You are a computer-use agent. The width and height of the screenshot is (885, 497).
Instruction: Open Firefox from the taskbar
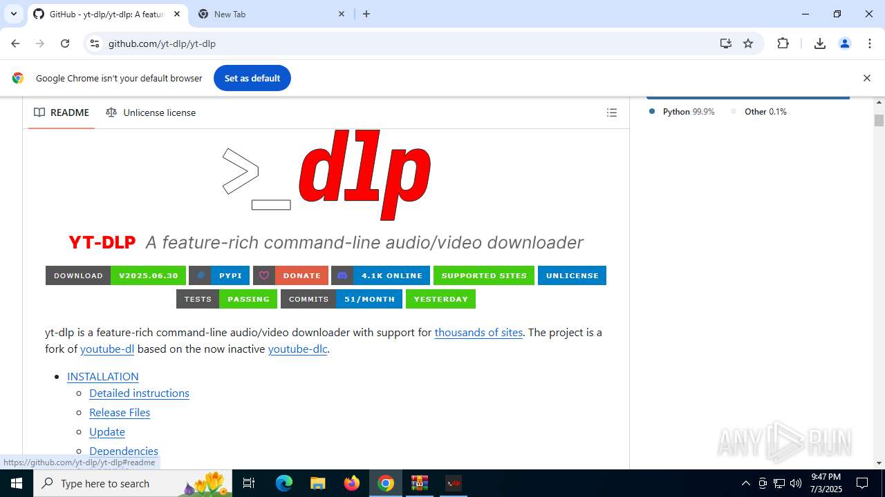pos(352,483)
